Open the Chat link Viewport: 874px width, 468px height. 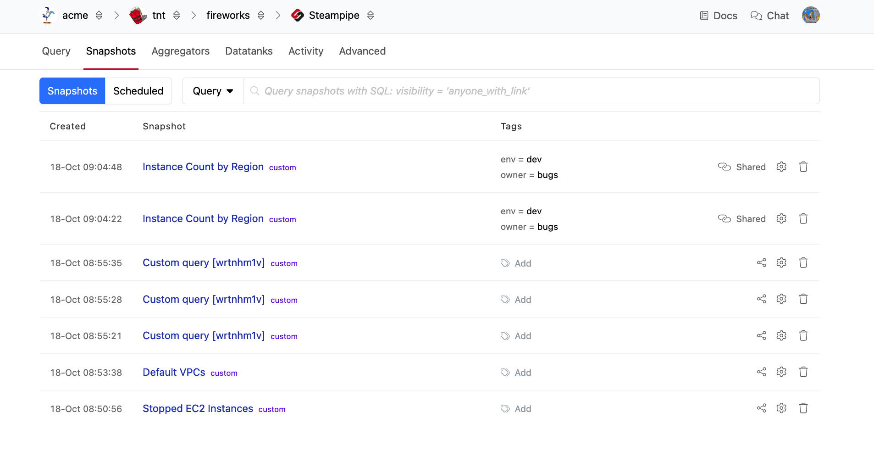point(769,16)
